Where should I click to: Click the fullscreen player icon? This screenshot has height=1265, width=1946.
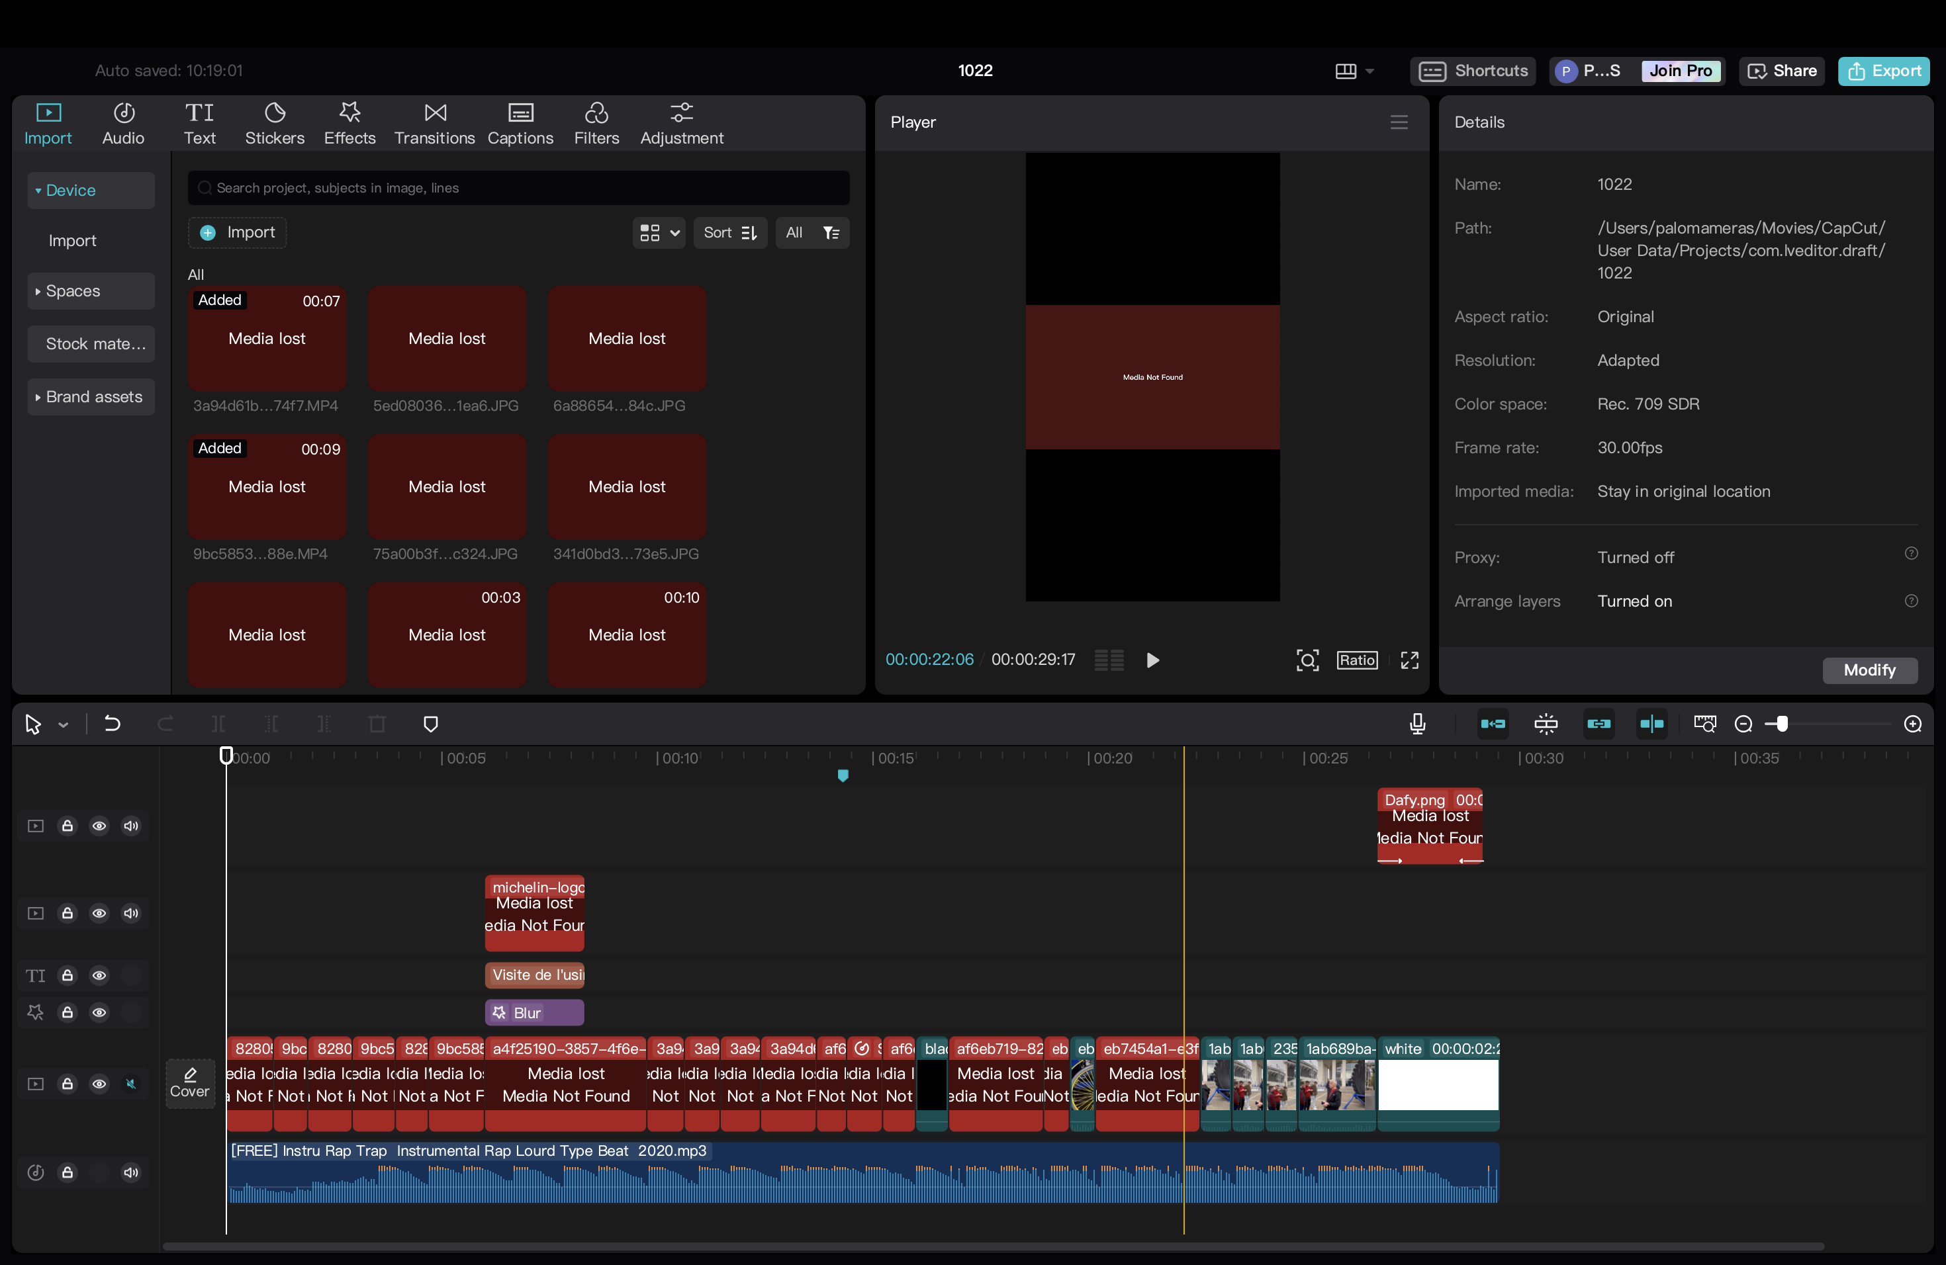pyautogui.click(x=1409, y=660)
